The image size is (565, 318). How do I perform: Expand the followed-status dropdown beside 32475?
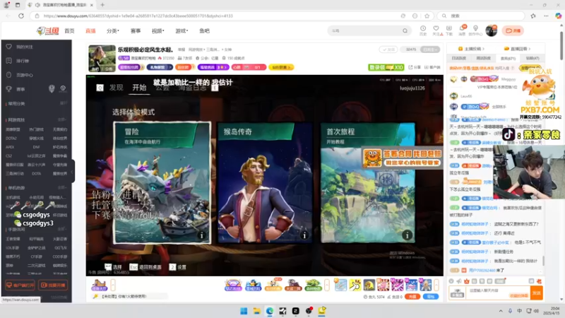pos(430,49)
